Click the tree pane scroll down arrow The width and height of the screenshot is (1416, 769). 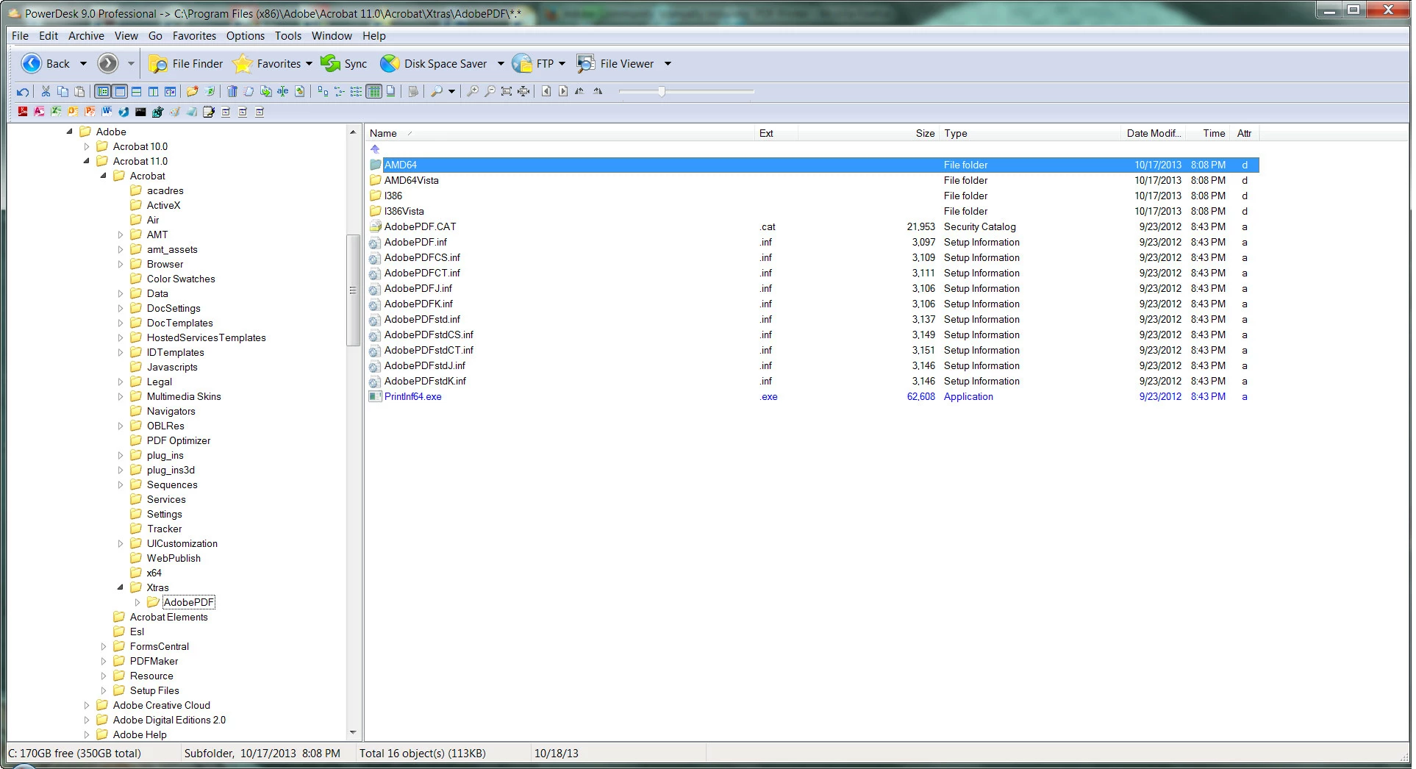tap(353, 733)
